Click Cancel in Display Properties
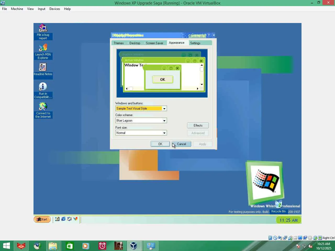335x251 pixels. 181,144
